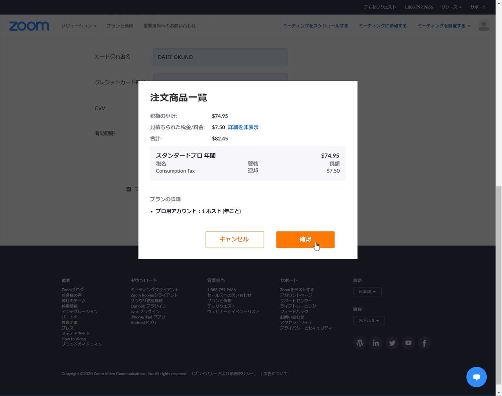Open Zoomブログ footer link
The image size is (502, 396).
tap(73, 290)
